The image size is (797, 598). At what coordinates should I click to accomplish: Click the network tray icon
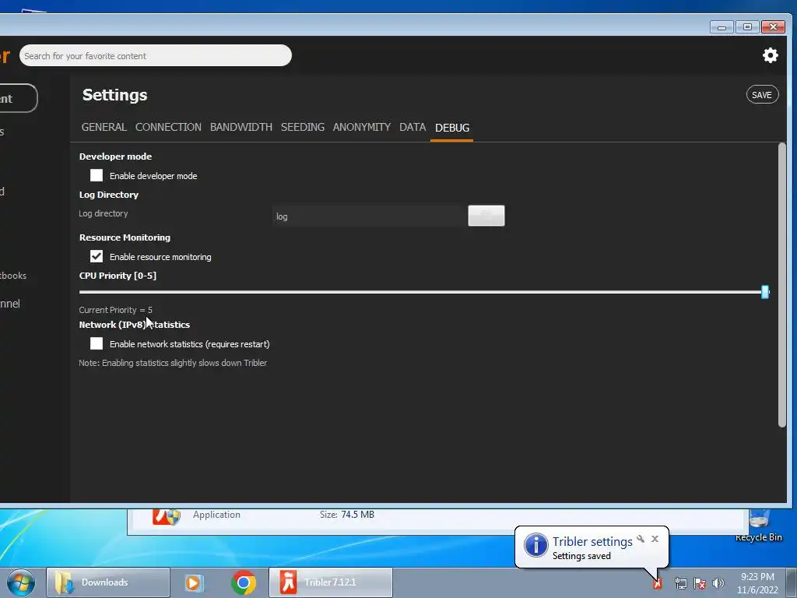pyautogui.click(x=680, y=584)
